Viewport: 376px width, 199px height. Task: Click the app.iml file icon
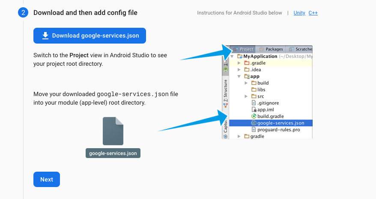(x=254, y=110)
